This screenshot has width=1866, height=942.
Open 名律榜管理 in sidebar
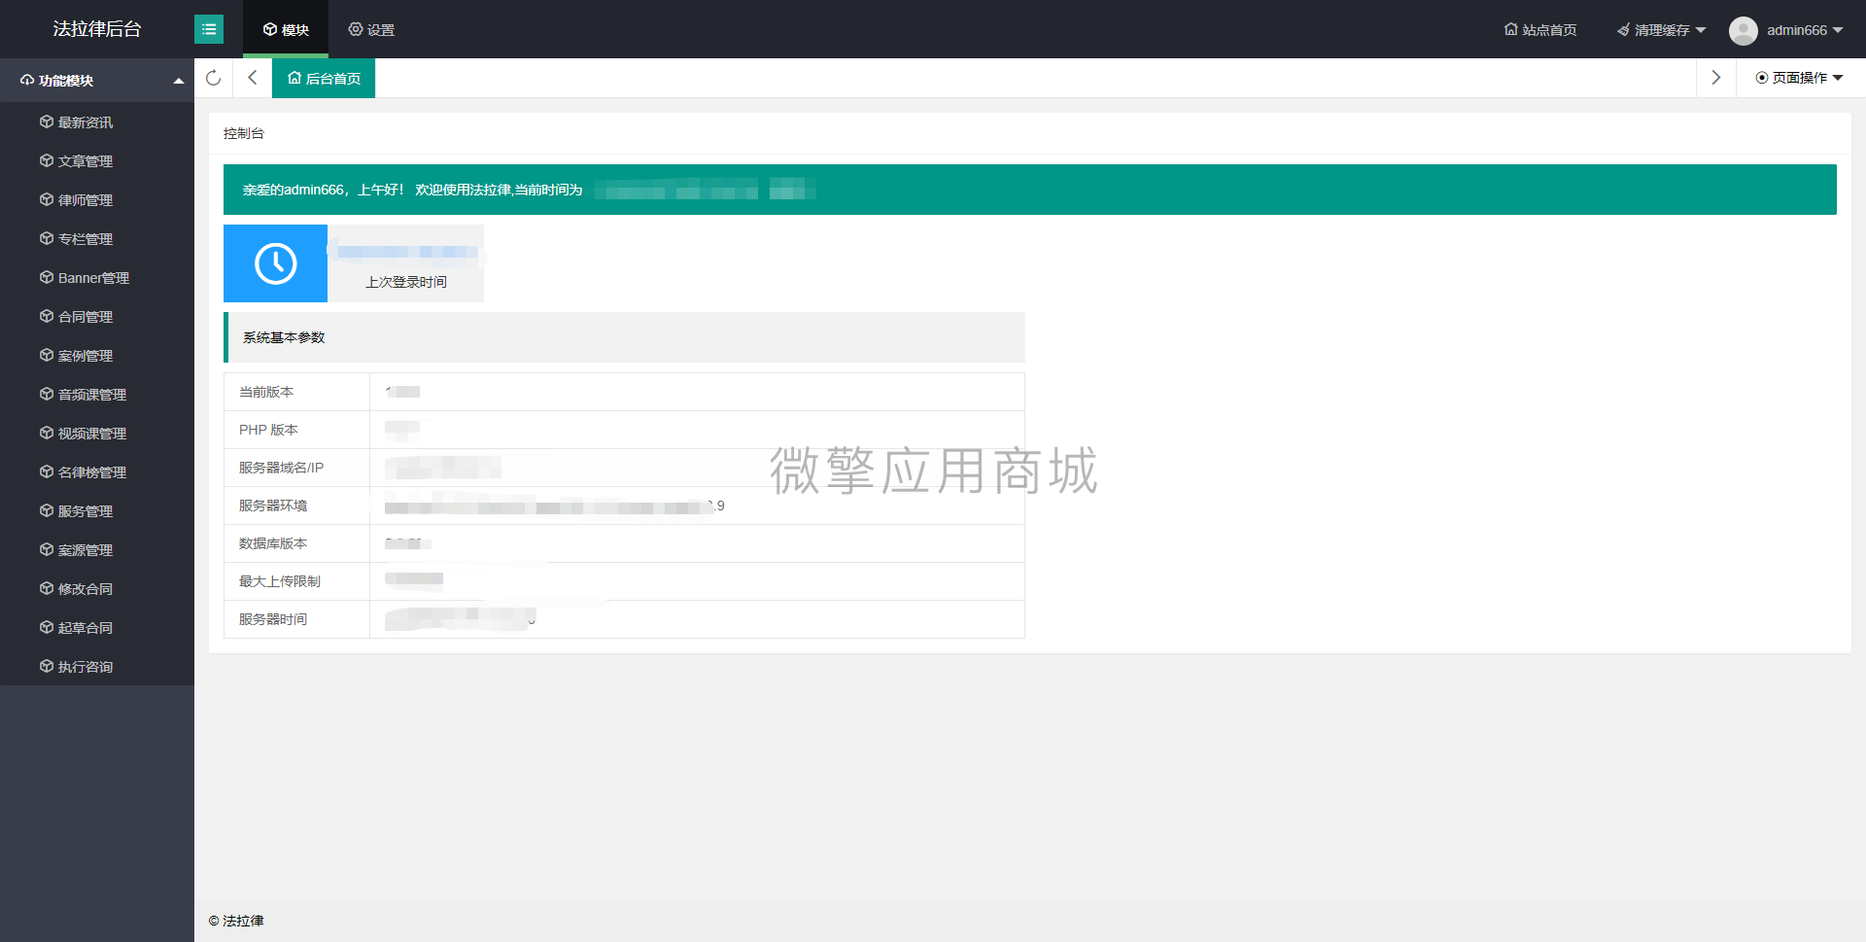97,472
